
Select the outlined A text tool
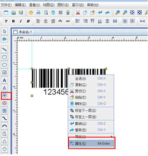pyautogui.click(x=5, y=88)
